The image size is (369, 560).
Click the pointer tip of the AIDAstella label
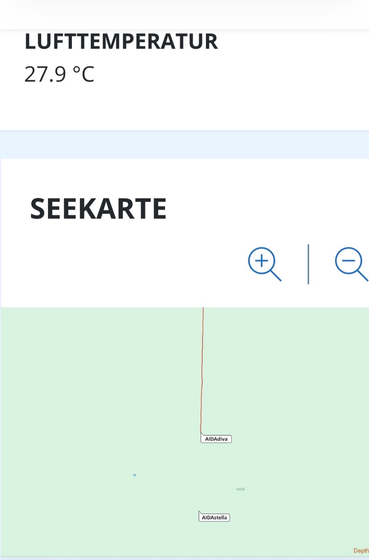[x=199, y=511]
